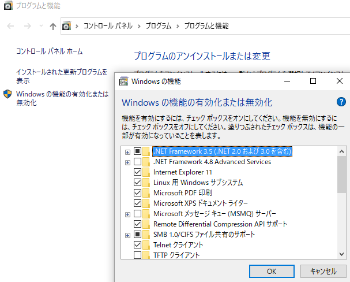The height and width of the screenshot is (282, 350).
Task: Maximize the Windows の機能 dialog
Action: point(313,81)
